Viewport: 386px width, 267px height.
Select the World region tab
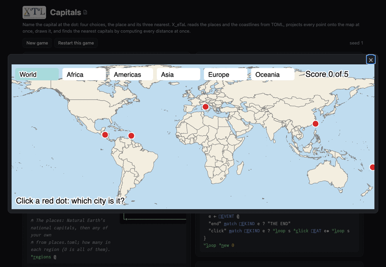tap(37, 74)
